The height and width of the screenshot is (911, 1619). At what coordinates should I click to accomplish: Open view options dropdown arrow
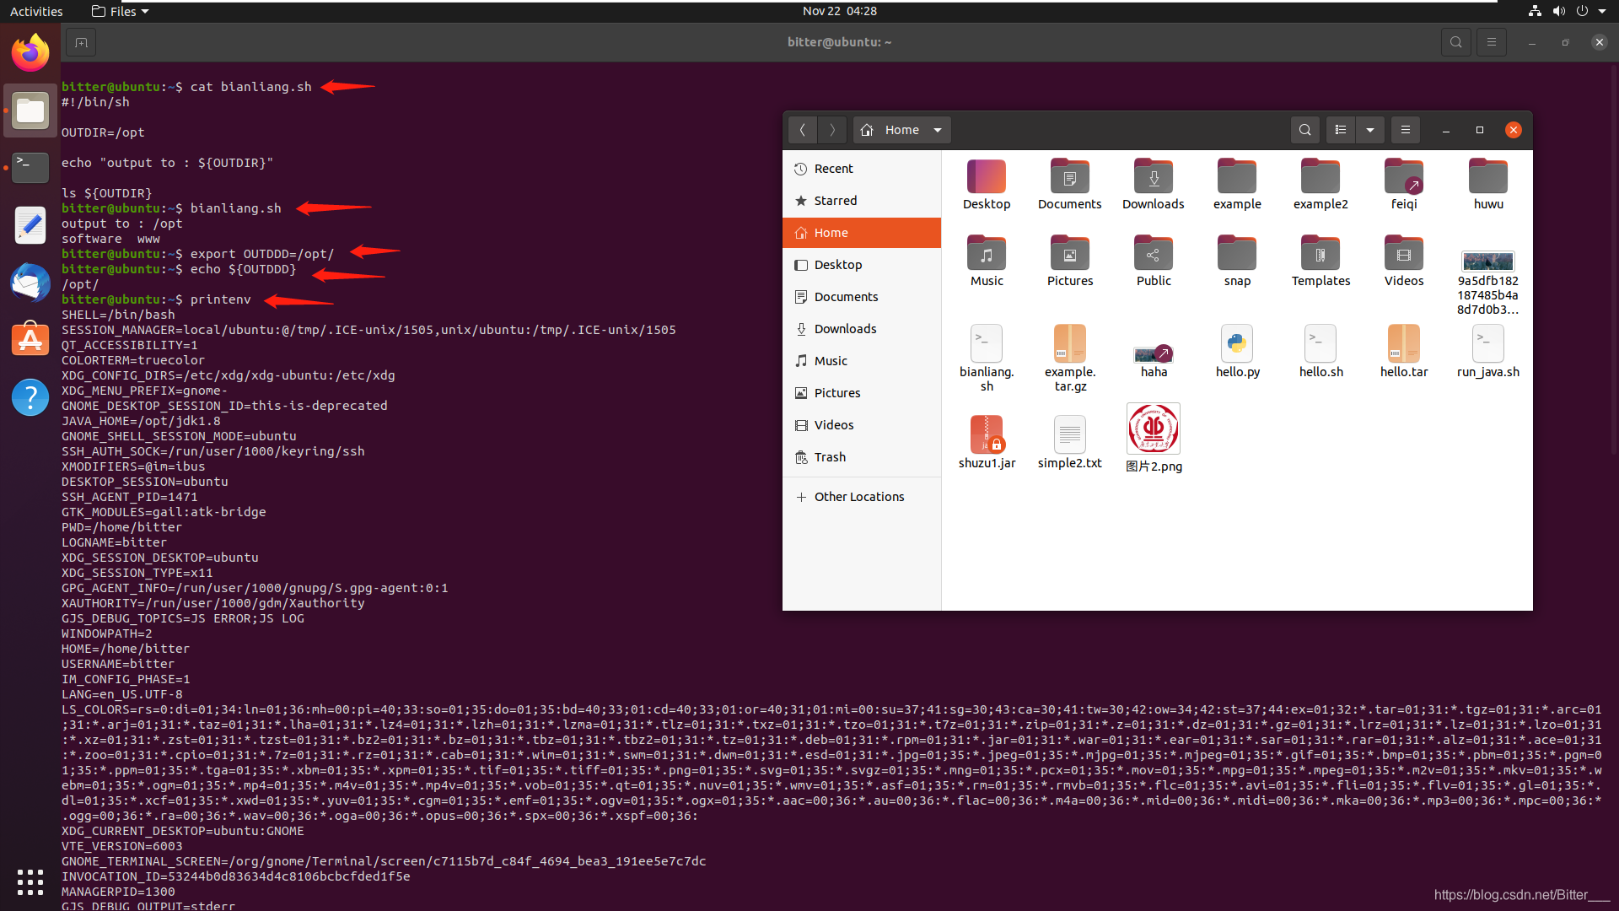click(x=1370, y=130)
